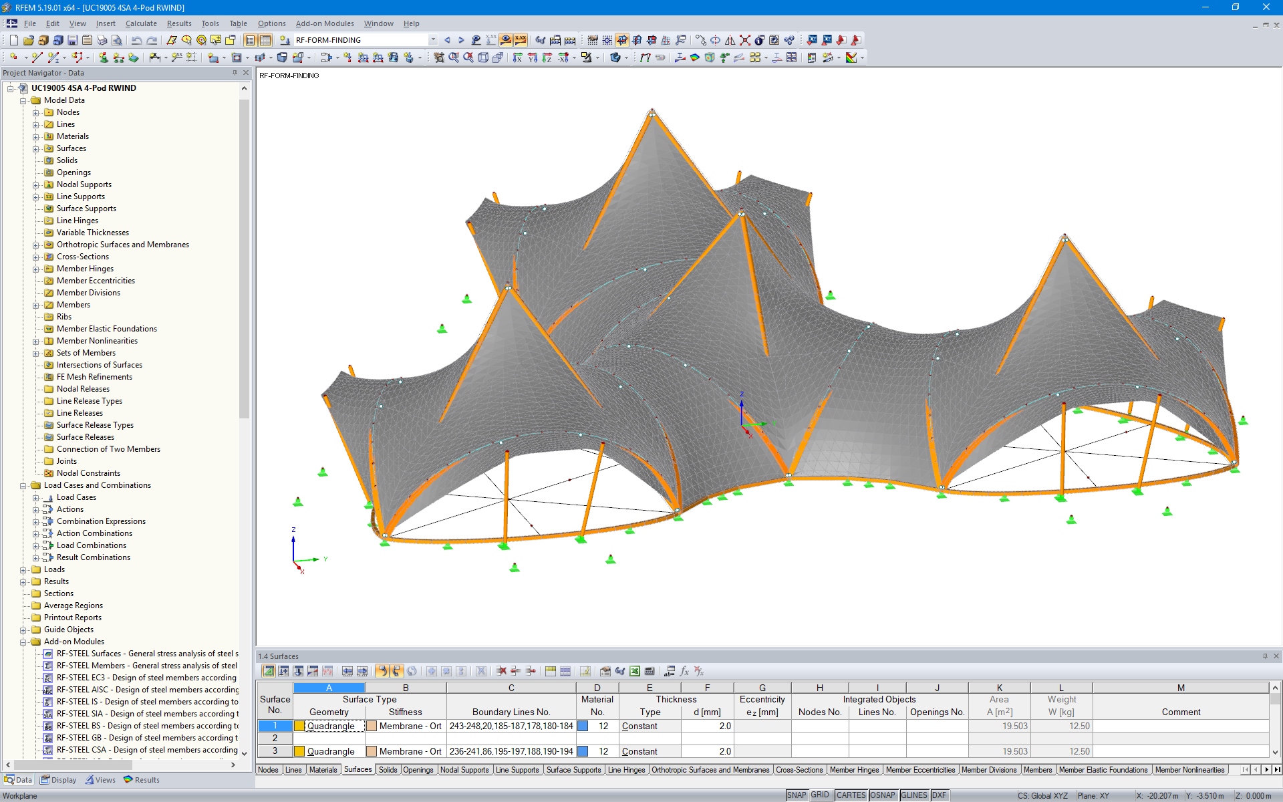Export table to Excel icon
Image resolution: width=1283 pixels, height=802 pixels.
tap(634, 671)
